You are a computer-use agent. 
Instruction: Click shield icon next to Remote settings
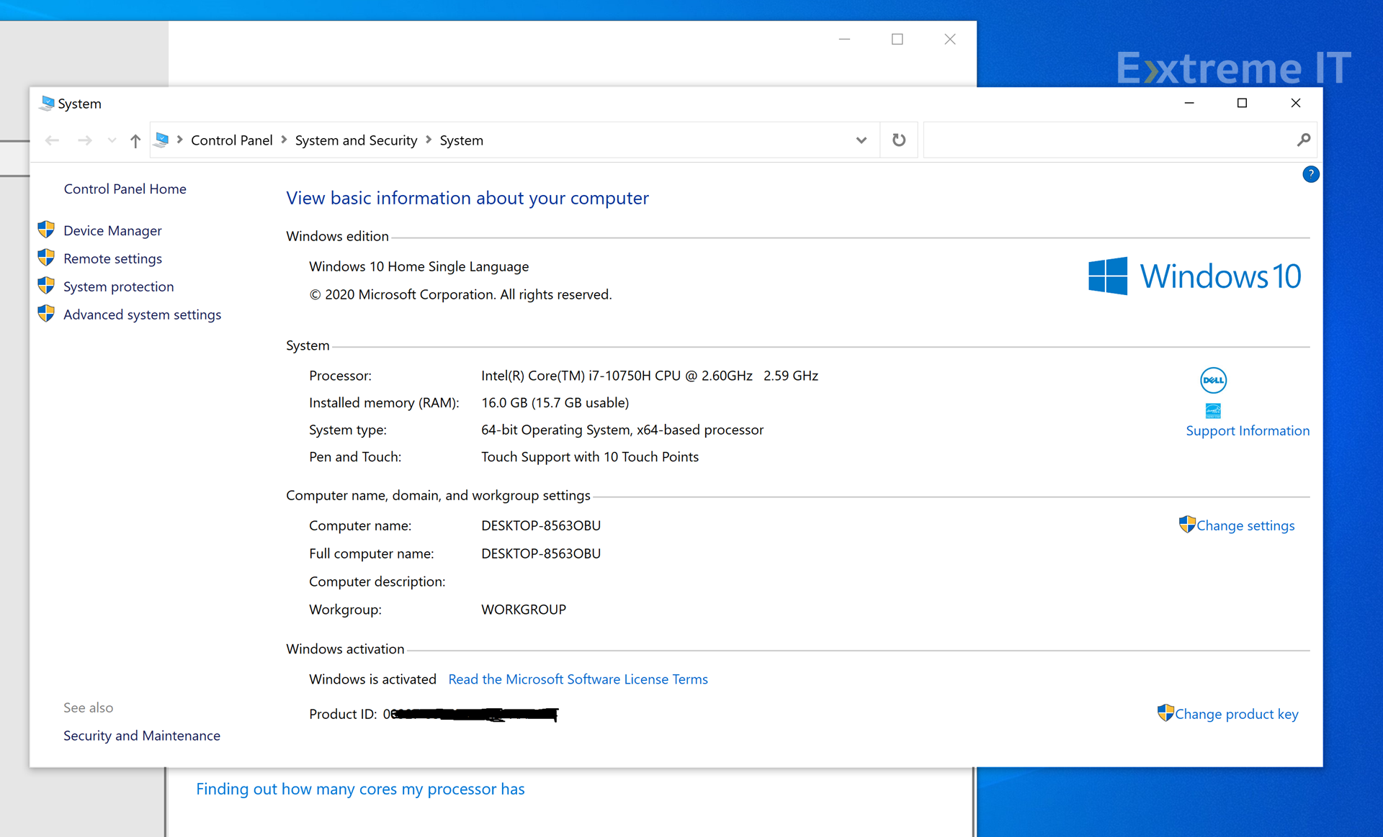click(46, 258)
